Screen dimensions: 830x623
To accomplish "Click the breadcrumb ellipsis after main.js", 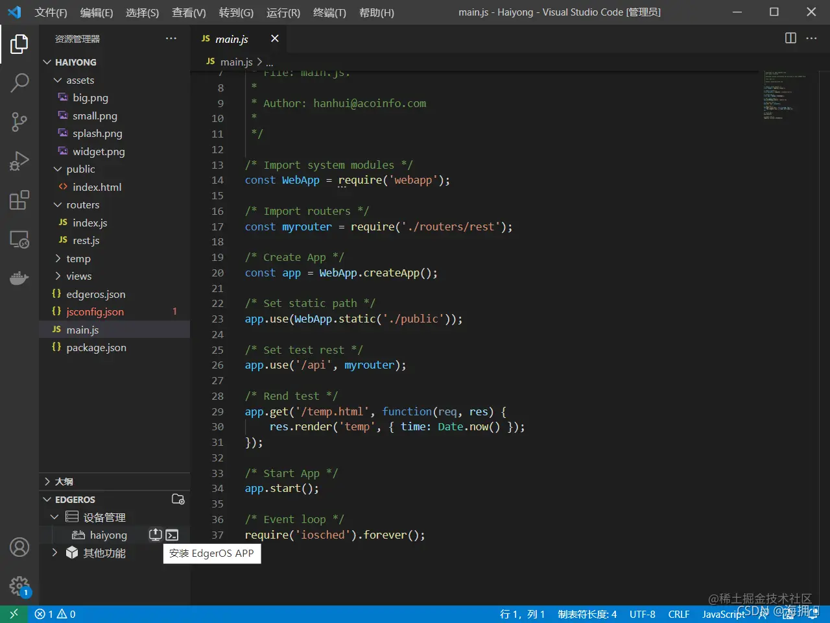I will 269,62.
